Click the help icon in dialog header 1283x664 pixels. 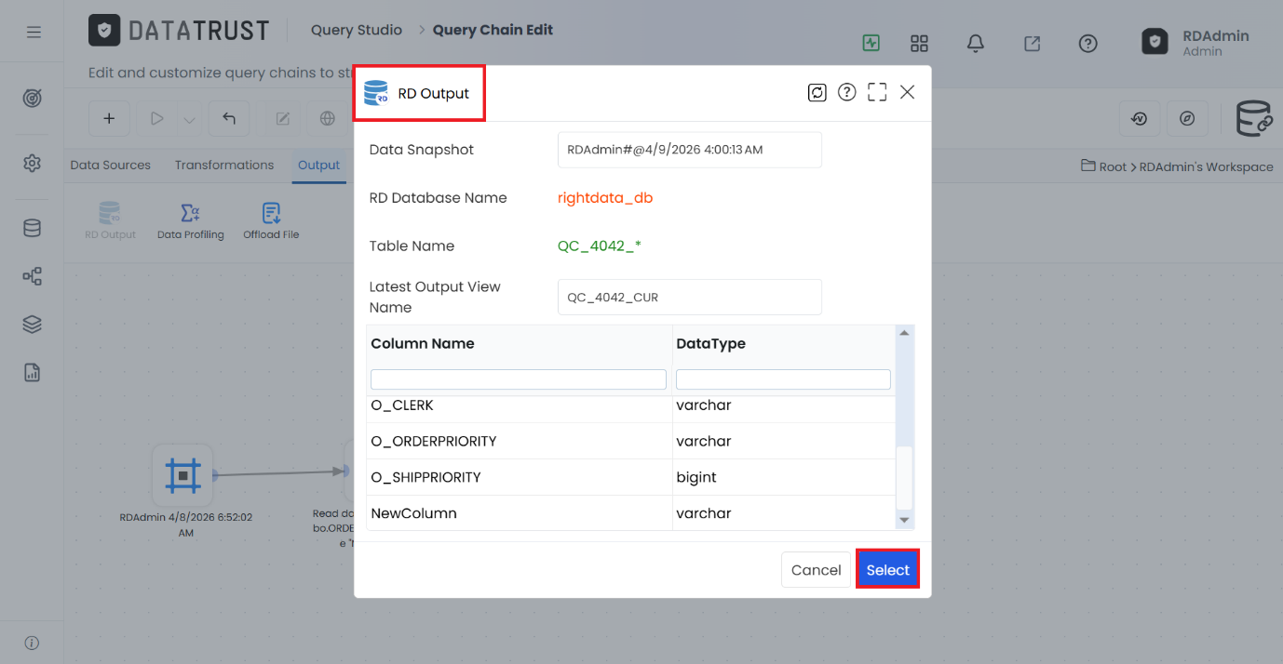point(846,92)
